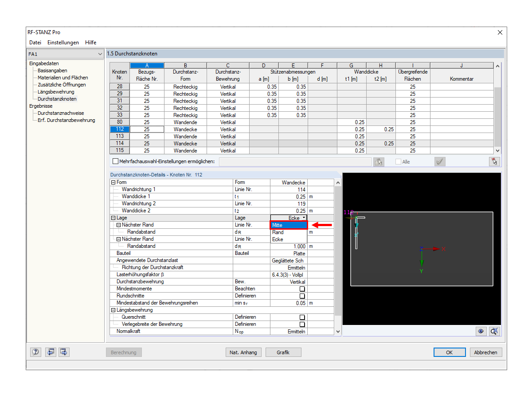Collapse the Form section
532x399 pixels.
(113, 182)
